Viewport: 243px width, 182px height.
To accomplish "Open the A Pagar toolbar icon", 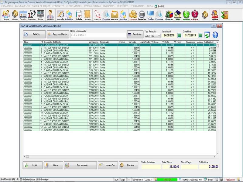I will coord(195,15).
